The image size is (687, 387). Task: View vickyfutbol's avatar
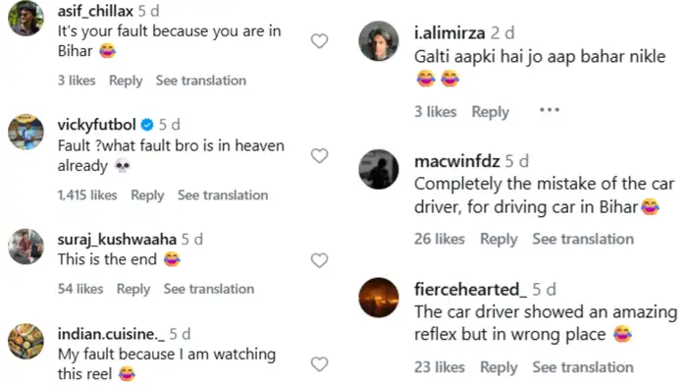[26, 132]
